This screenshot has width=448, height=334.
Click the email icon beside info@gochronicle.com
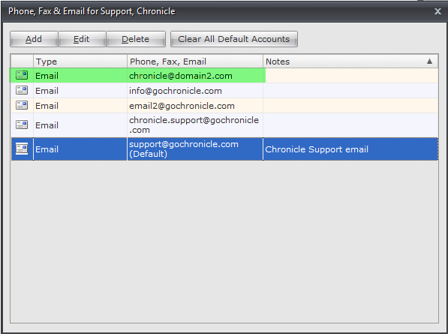point(22,91)
